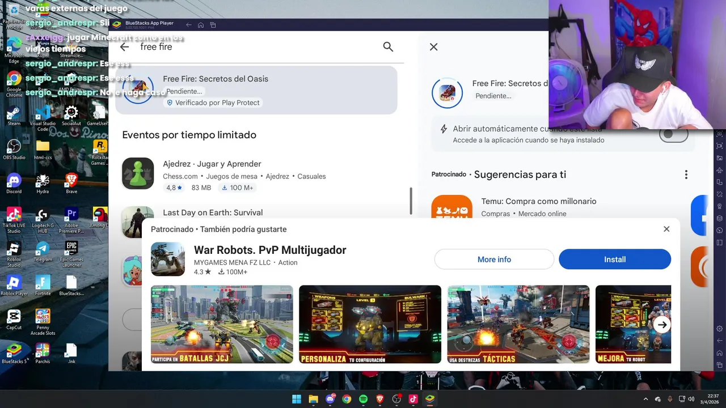
Task: Click BlueStacks sidebar recent apps icon
Action: click(x=719, y=364)
